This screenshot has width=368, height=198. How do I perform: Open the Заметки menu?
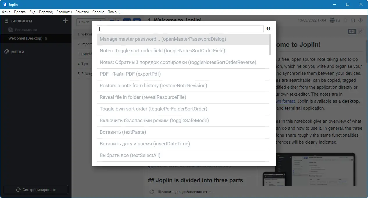(x=82, y=12)
